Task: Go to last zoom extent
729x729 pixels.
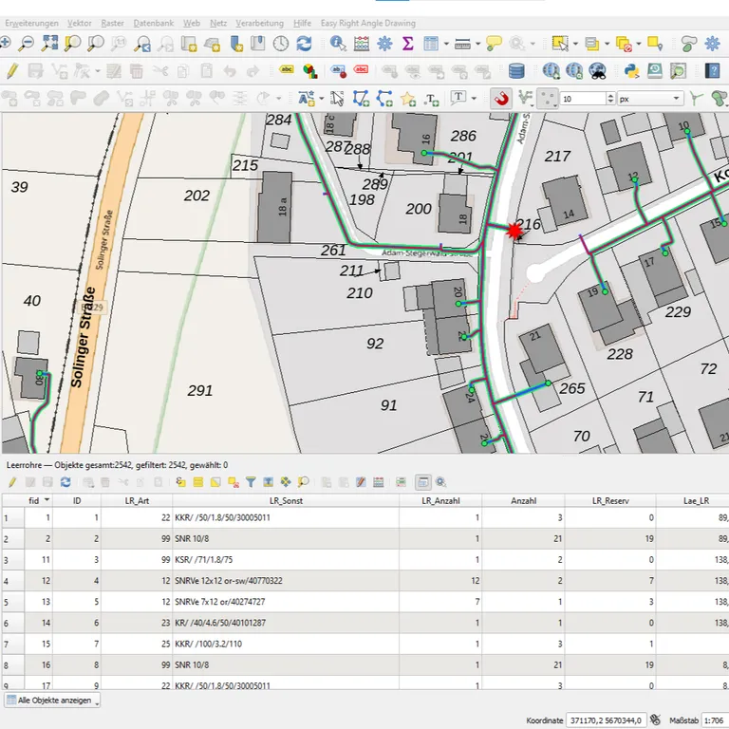Action: click(142, 44)
